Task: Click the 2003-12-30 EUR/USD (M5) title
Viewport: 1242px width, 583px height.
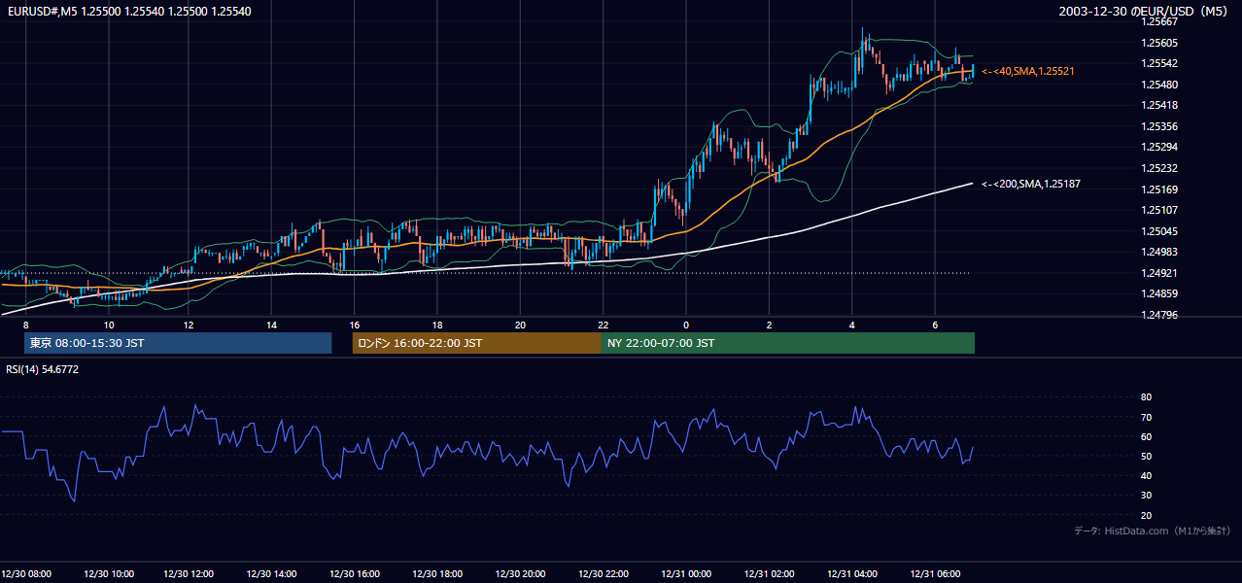Action: (x=1145, y=11)
